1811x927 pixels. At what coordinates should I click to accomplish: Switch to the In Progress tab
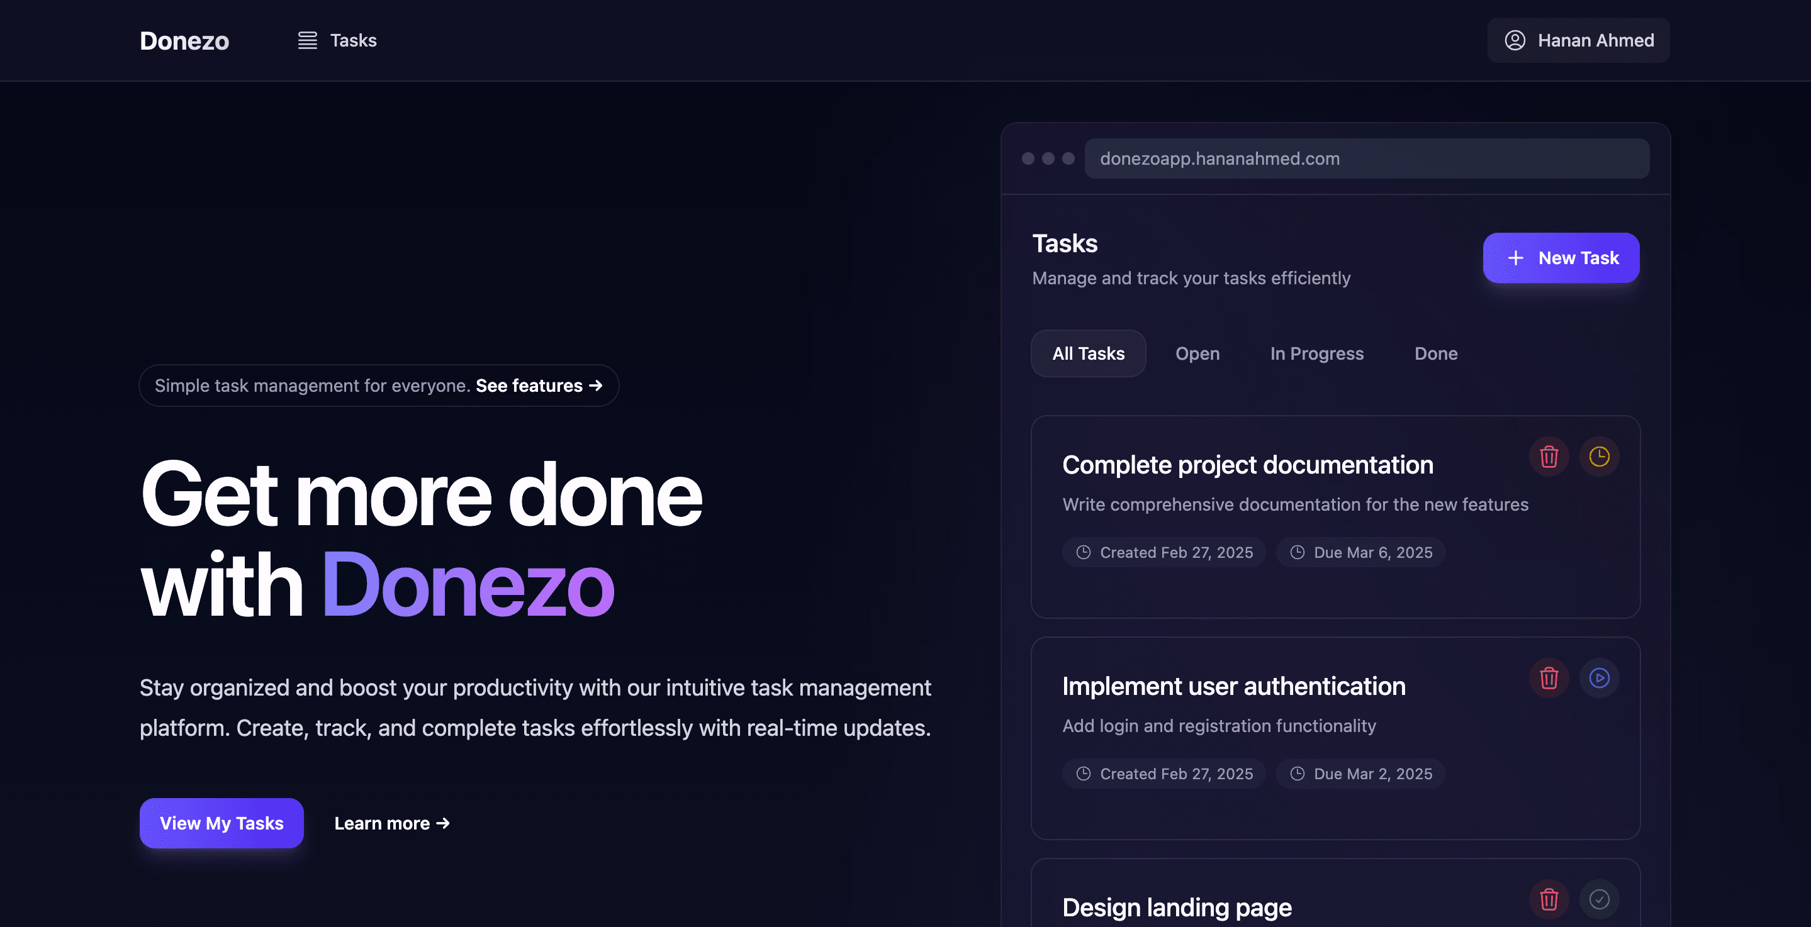(x=1316, y=354)
